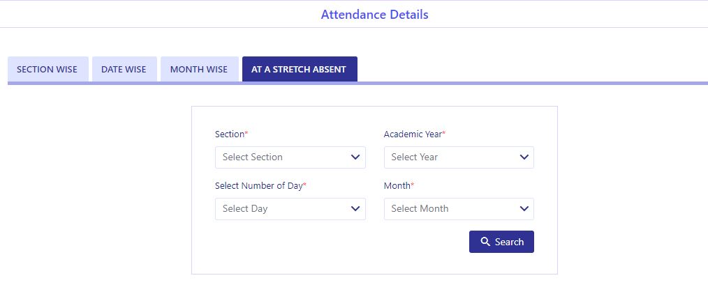This screenshot has width=708, height=294.
Task: Click the magnifier icon in Search button
Action: [485, 242]
